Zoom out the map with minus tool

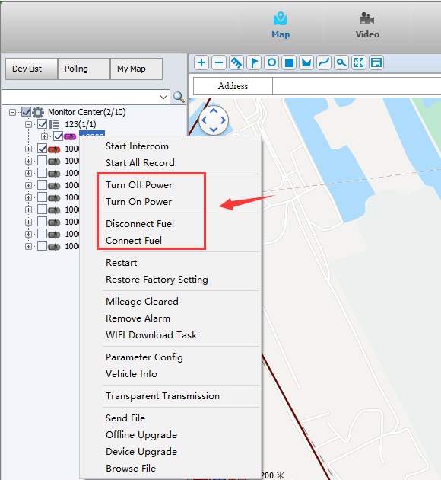coord(219,62)
